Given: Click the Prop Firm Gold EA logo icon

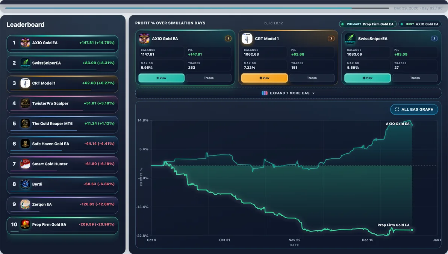Looking at the screenshot, I should point(25,225).
